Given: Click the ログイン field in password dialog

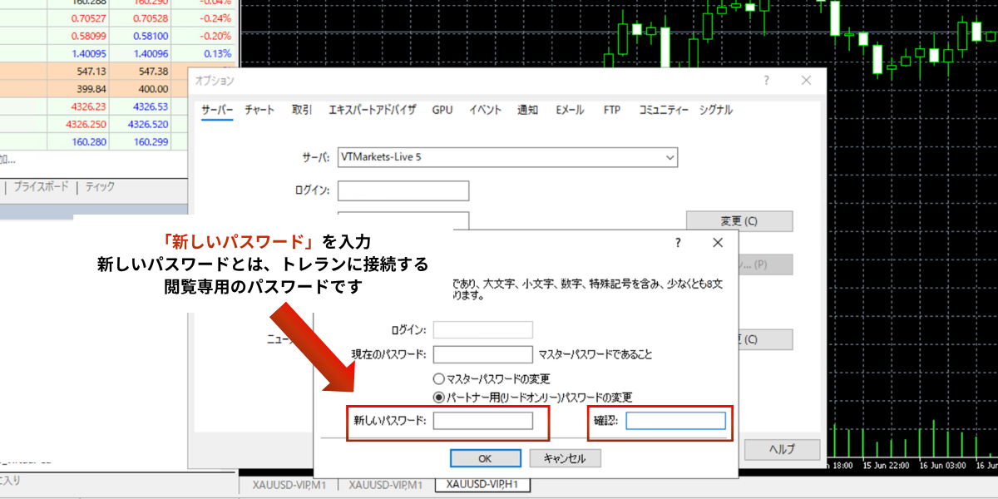Looking at the screenshot, I should coord(483,329).
